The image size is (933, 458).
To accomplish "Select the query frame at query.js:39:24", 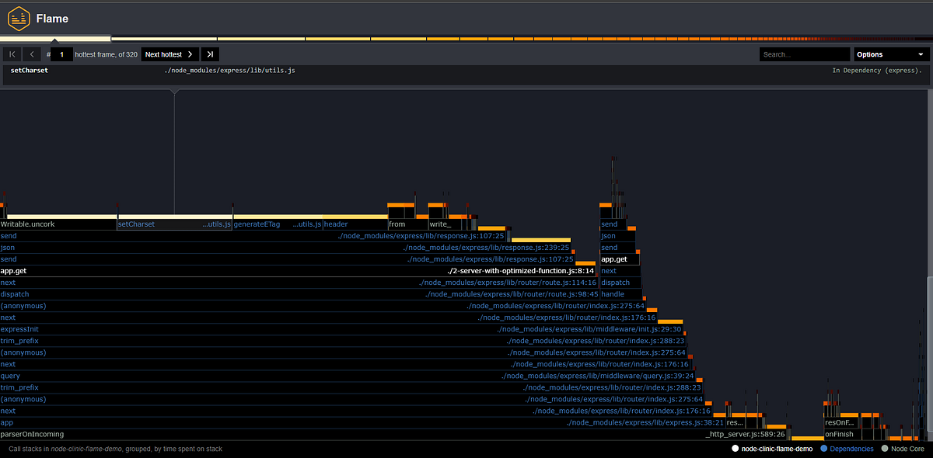I will click(348, 376).
